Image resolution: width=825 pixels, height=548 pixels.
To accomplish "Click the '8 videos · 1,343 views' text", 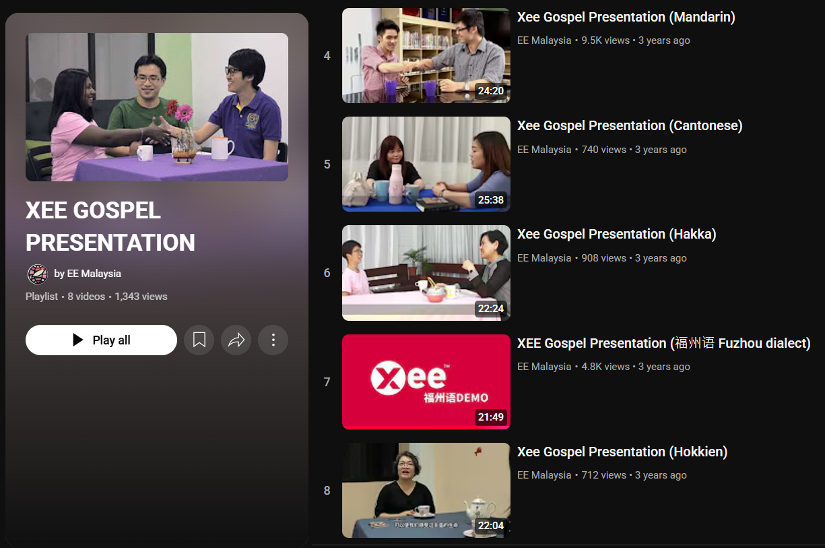I will click(117, 297).
